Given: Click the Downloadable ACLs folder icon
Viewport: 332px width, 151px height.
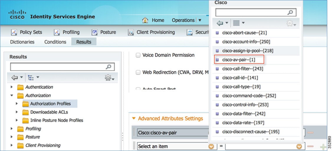Looking at the screenshot, I should coord(25,112).
